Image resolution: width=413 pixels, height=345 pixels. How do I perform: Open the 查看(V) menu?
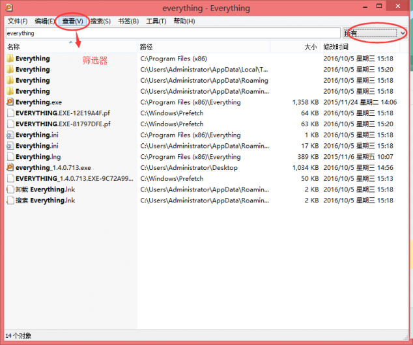[x=73, y=21]
